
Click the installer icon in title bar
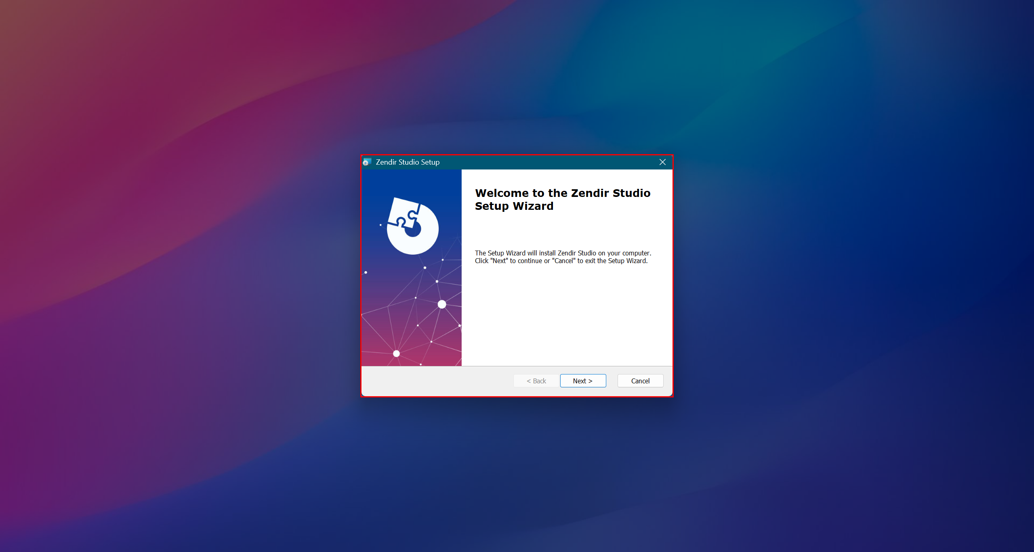[367, 162]
